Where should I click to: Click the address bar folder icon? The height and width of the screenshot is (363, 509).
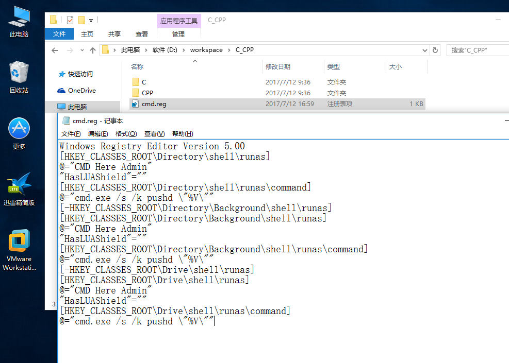tap(106, 50)
